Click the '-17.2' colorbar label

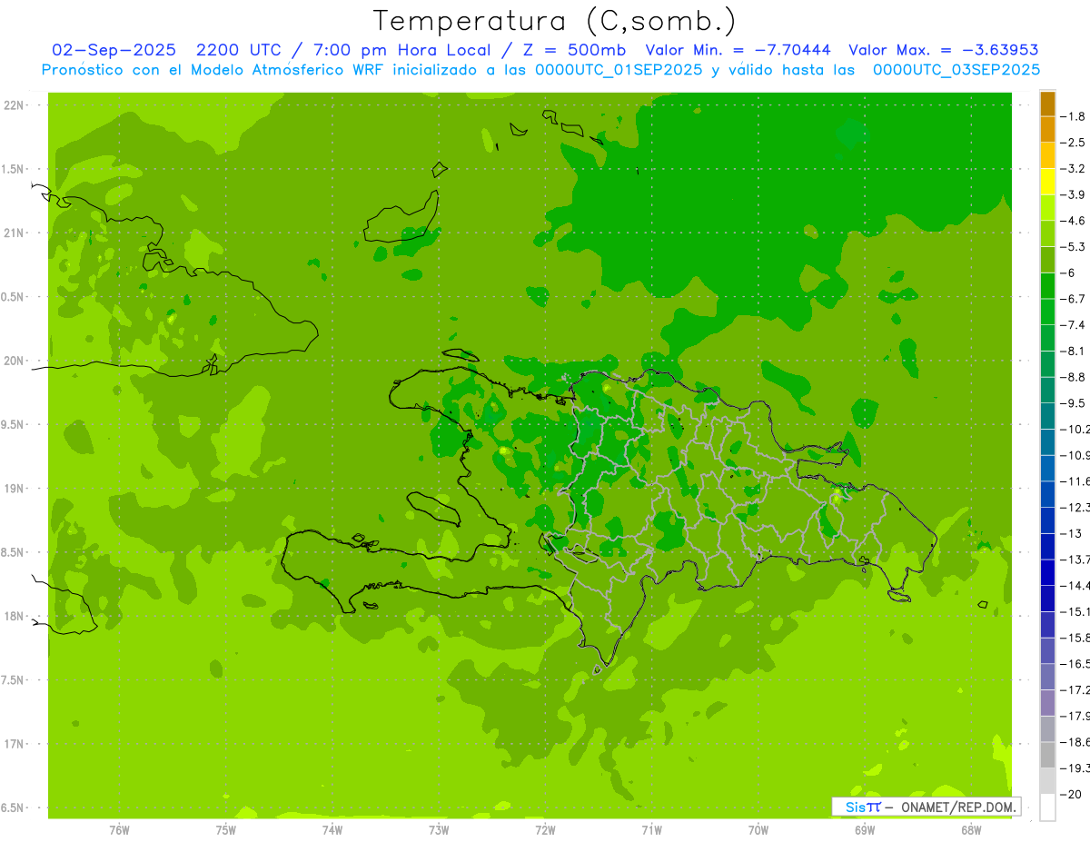coord(1075,690)
